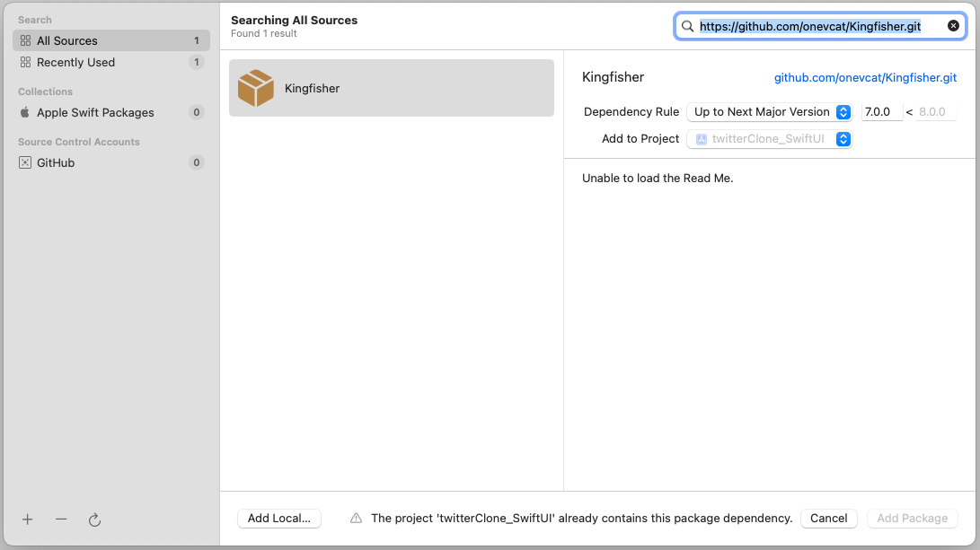Click the Recently Used grid icon

tap(25, 63)
